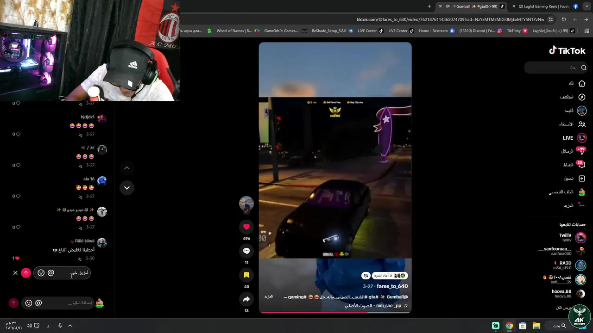Open followed account hoova.88
The image size is (593, 333).
pos(569,294)
